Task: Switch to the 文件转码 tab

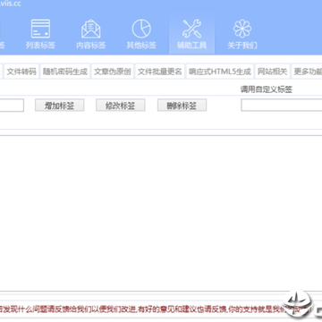Action: click(x=21, y=72)
